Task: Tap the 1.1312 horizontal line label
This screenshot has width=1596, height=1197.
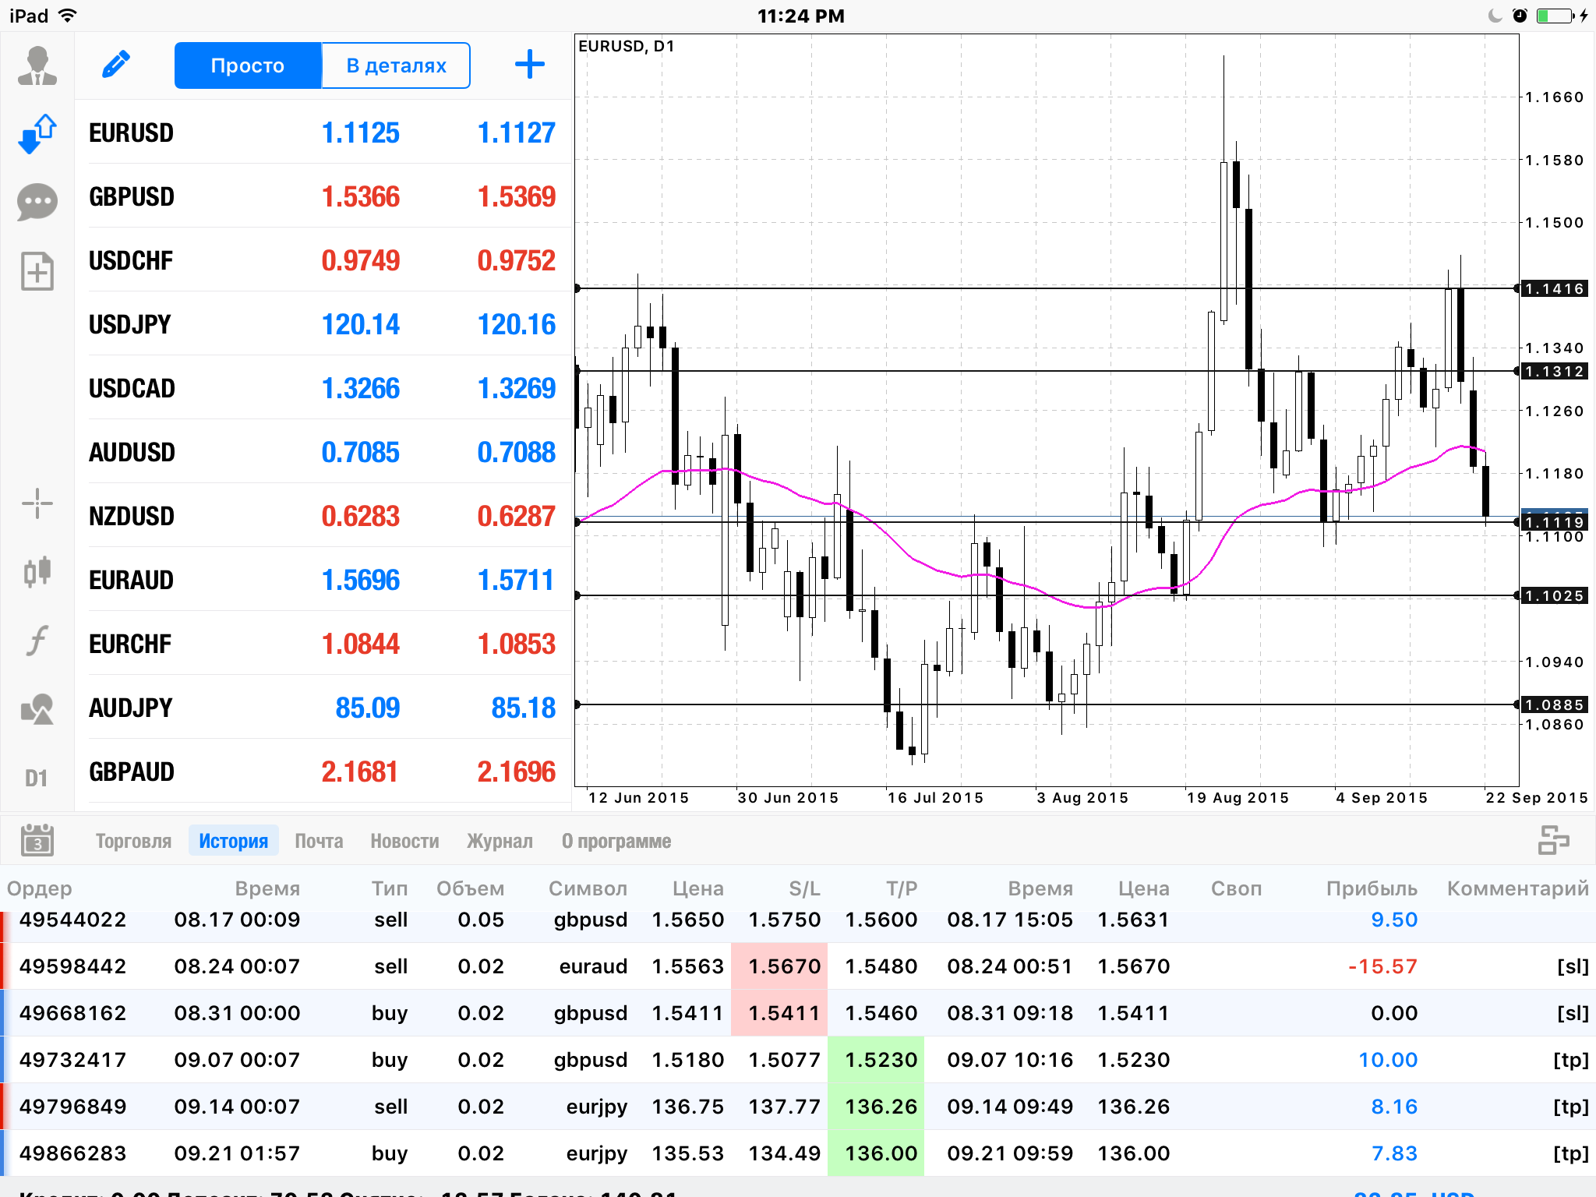Action: tap(1555, 371)
